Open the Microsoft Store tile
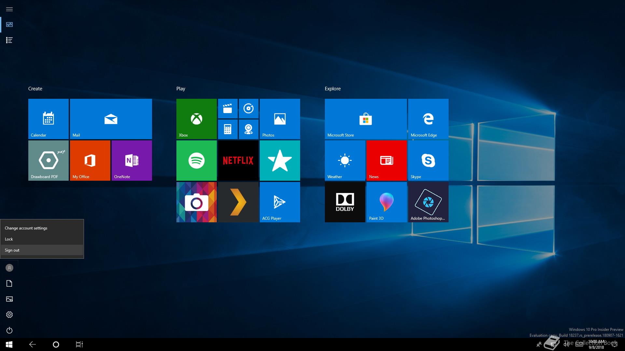The height and width of the screenshot is (351, 625). pos(366,119)
